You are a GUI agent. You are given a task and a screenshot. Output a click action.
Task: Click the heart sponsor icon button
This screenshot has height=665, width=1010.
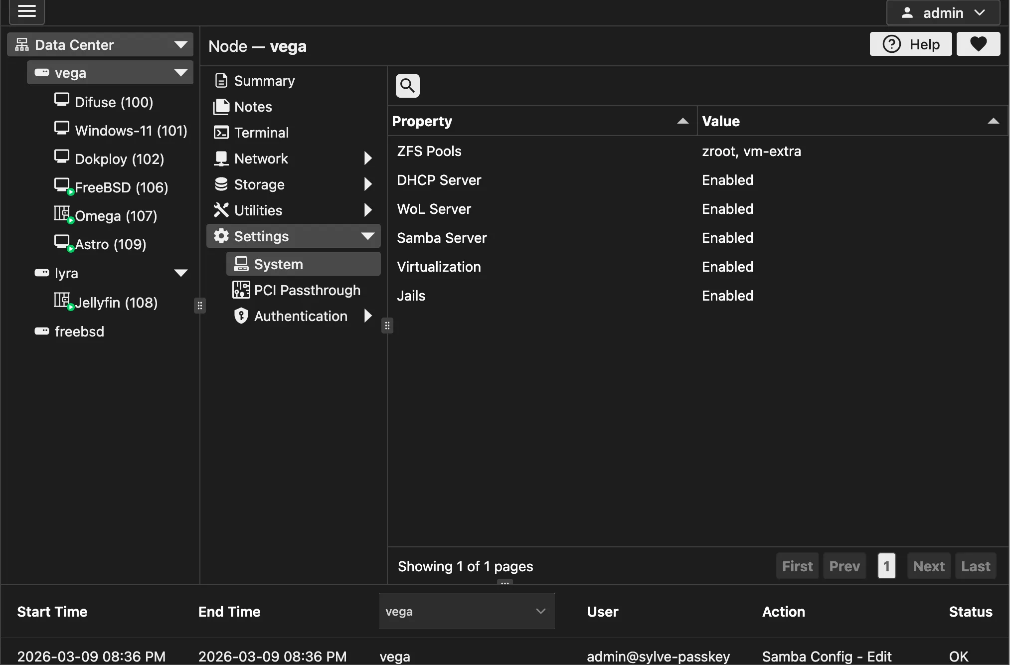pos(978,44)
